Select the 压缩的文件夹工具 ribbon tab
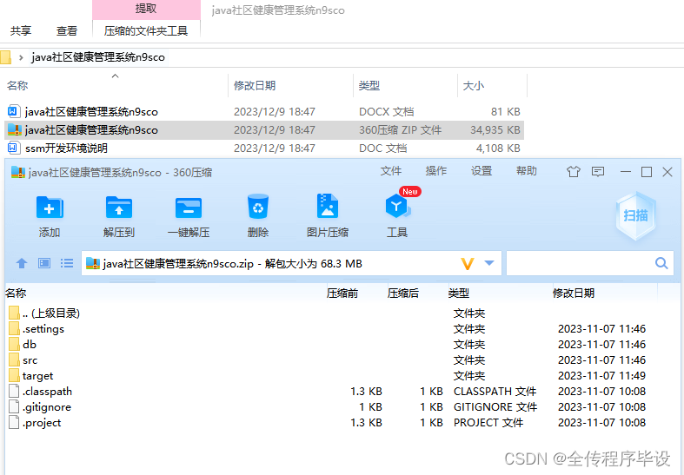This screenshot has height=475, width=684. (146, 31)
